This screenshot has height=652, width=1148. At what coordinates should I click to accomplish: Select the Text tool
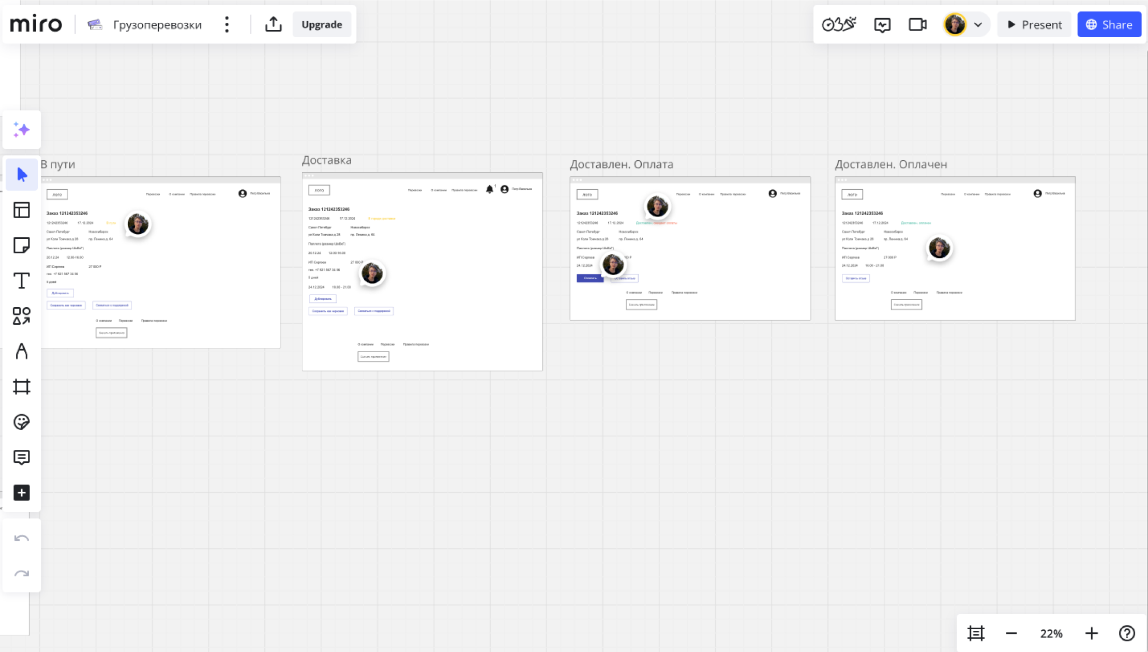tap(21, 281)
